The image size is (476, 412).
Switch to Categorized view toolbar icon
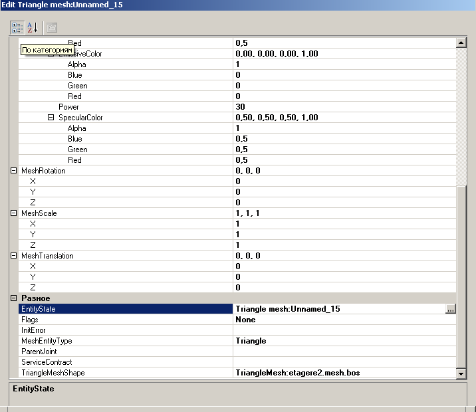pos(17,28)
